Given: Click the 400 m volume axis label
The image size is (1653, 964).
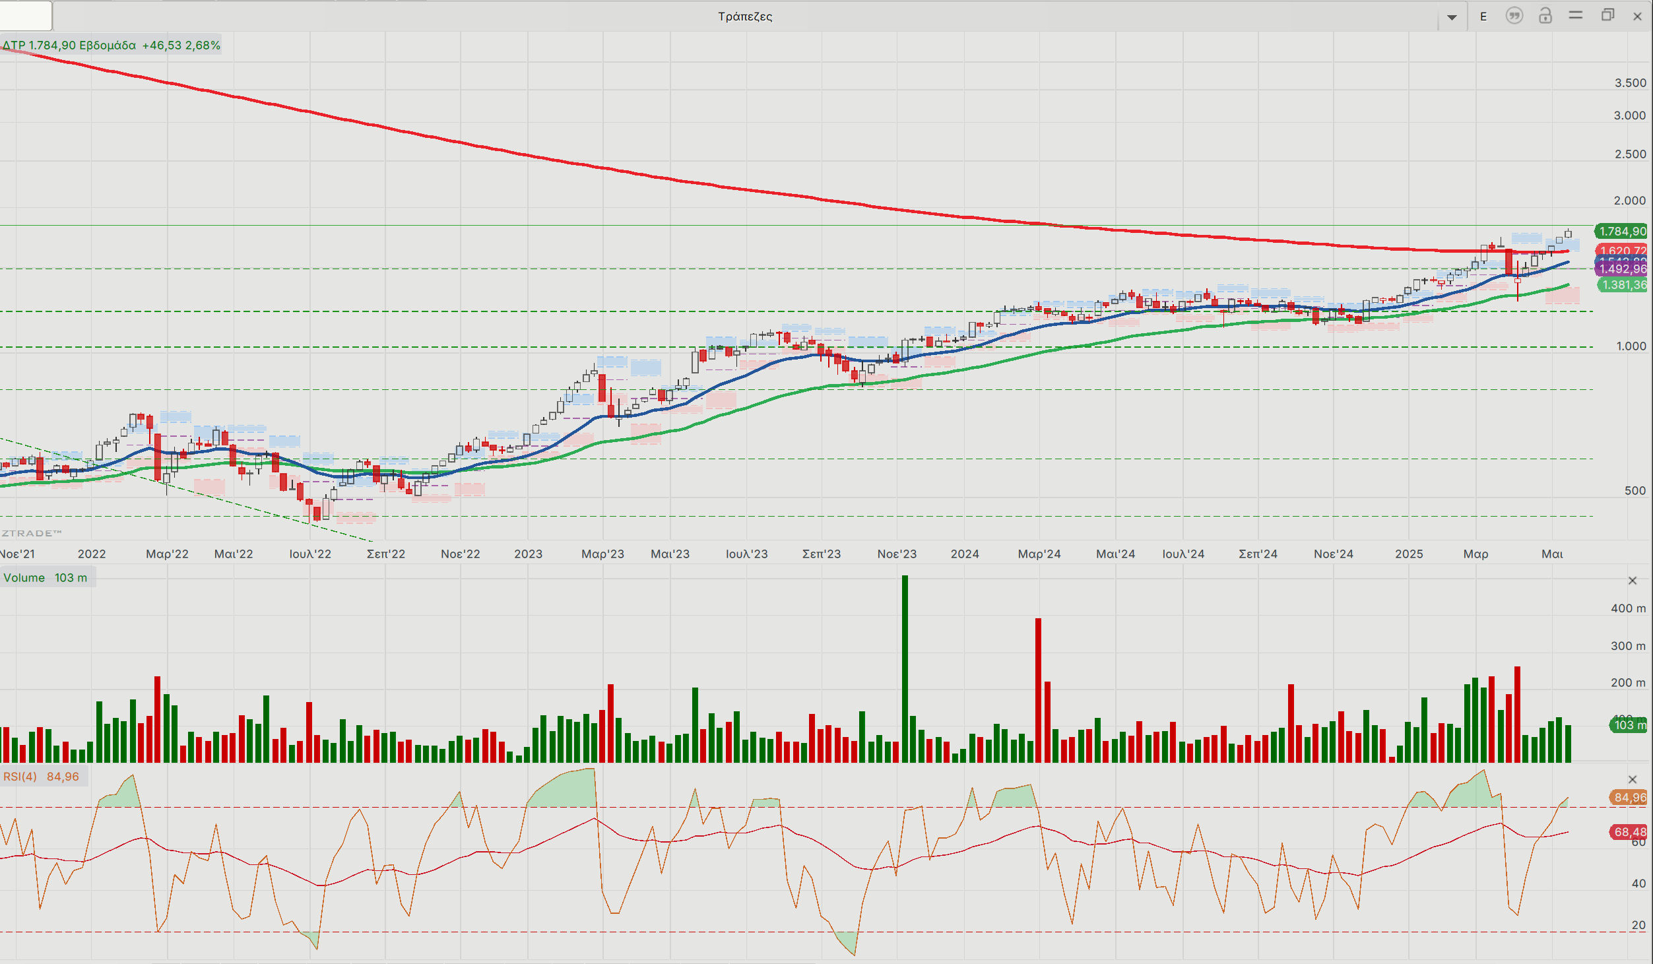Looking at the screenshot, I should pyautogui.click(x=1628, y=608).
